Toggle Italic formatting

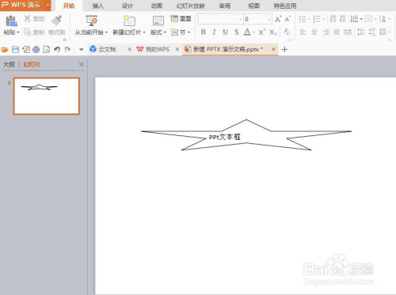coord(214,32)
